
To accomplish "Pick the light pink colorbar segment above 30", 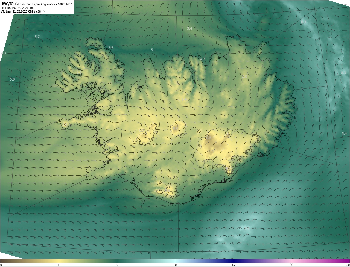I will point(291,261).
